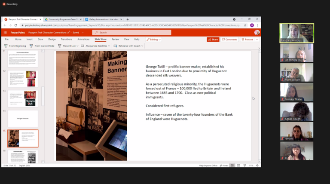Select the Troops Out slide thumbnail

[23, 98]
